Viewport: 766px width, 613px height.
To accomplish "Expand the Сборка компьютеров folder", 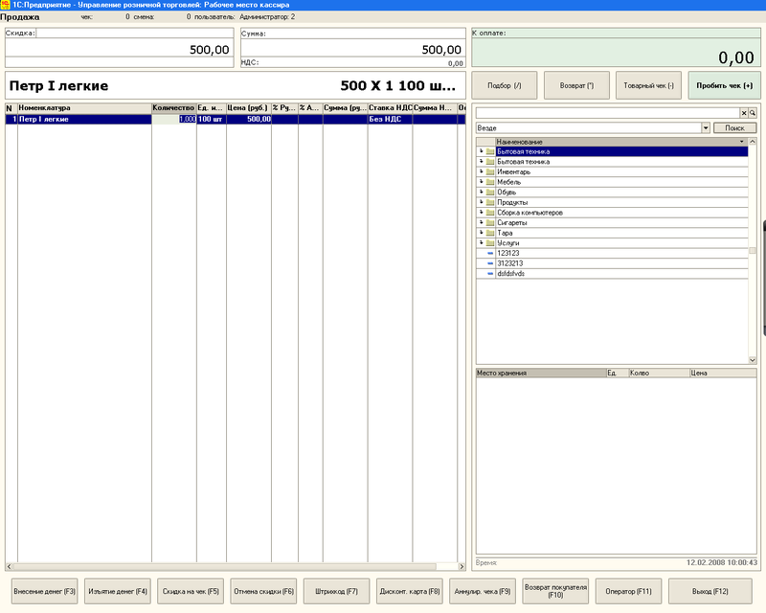I will 482,212.
